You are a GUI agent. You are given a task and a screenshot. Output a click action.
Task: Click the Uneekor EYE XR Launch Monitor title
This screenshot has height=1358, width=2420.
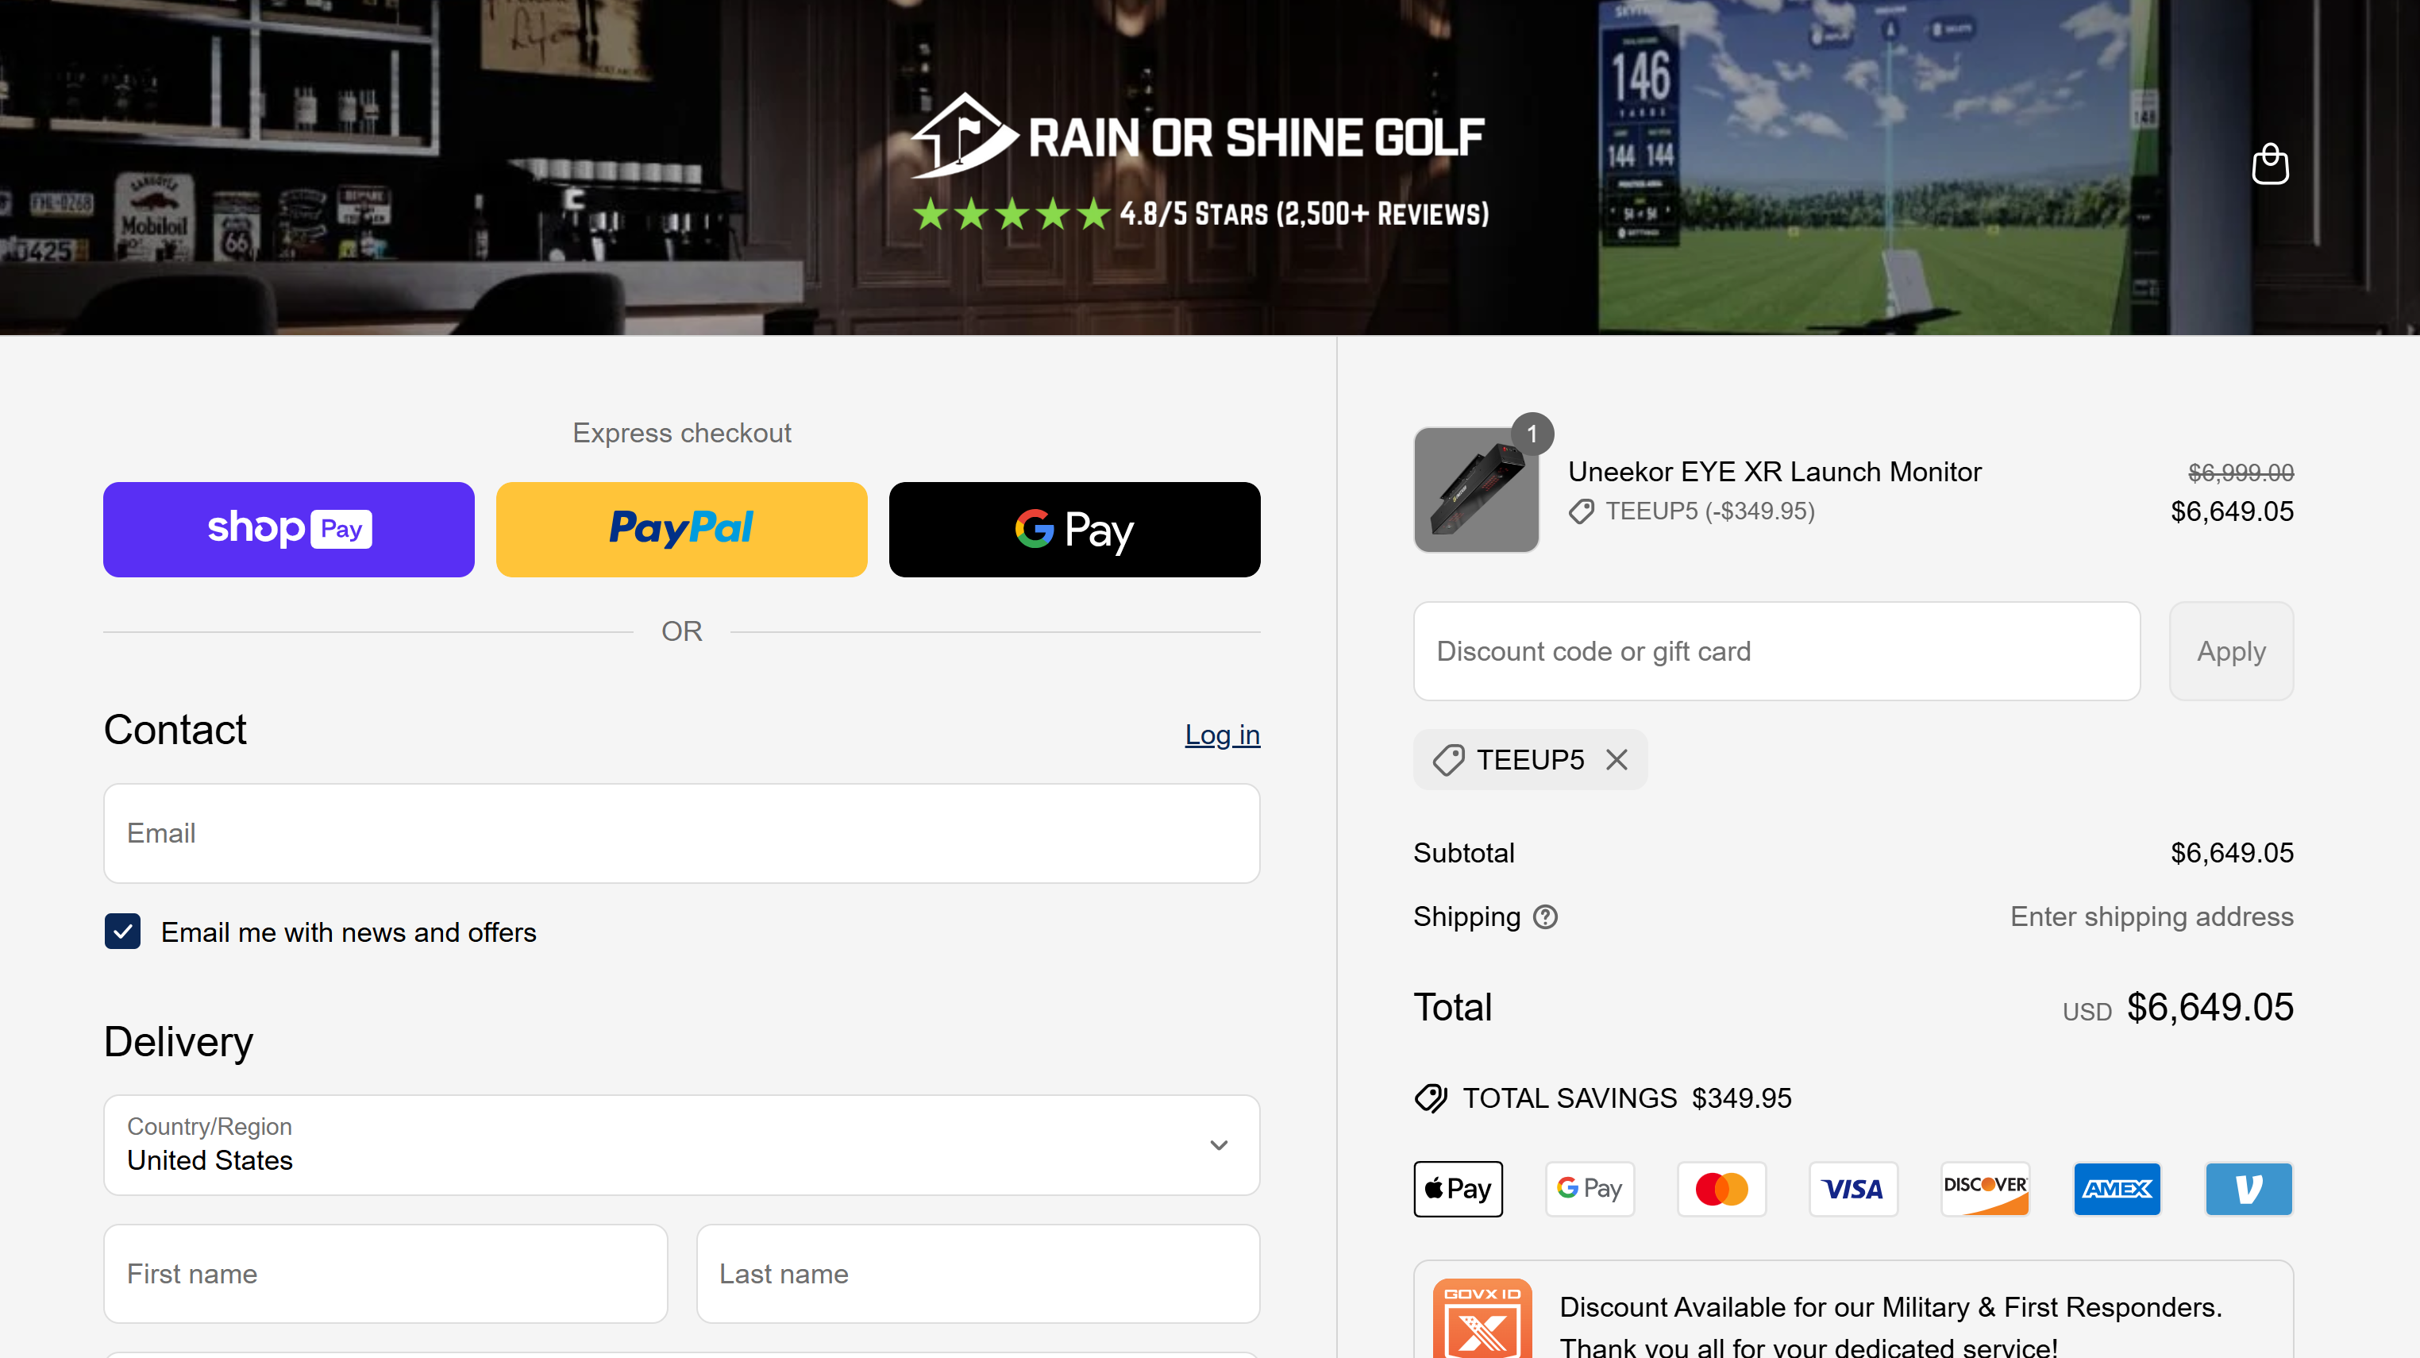(1775, 471)
